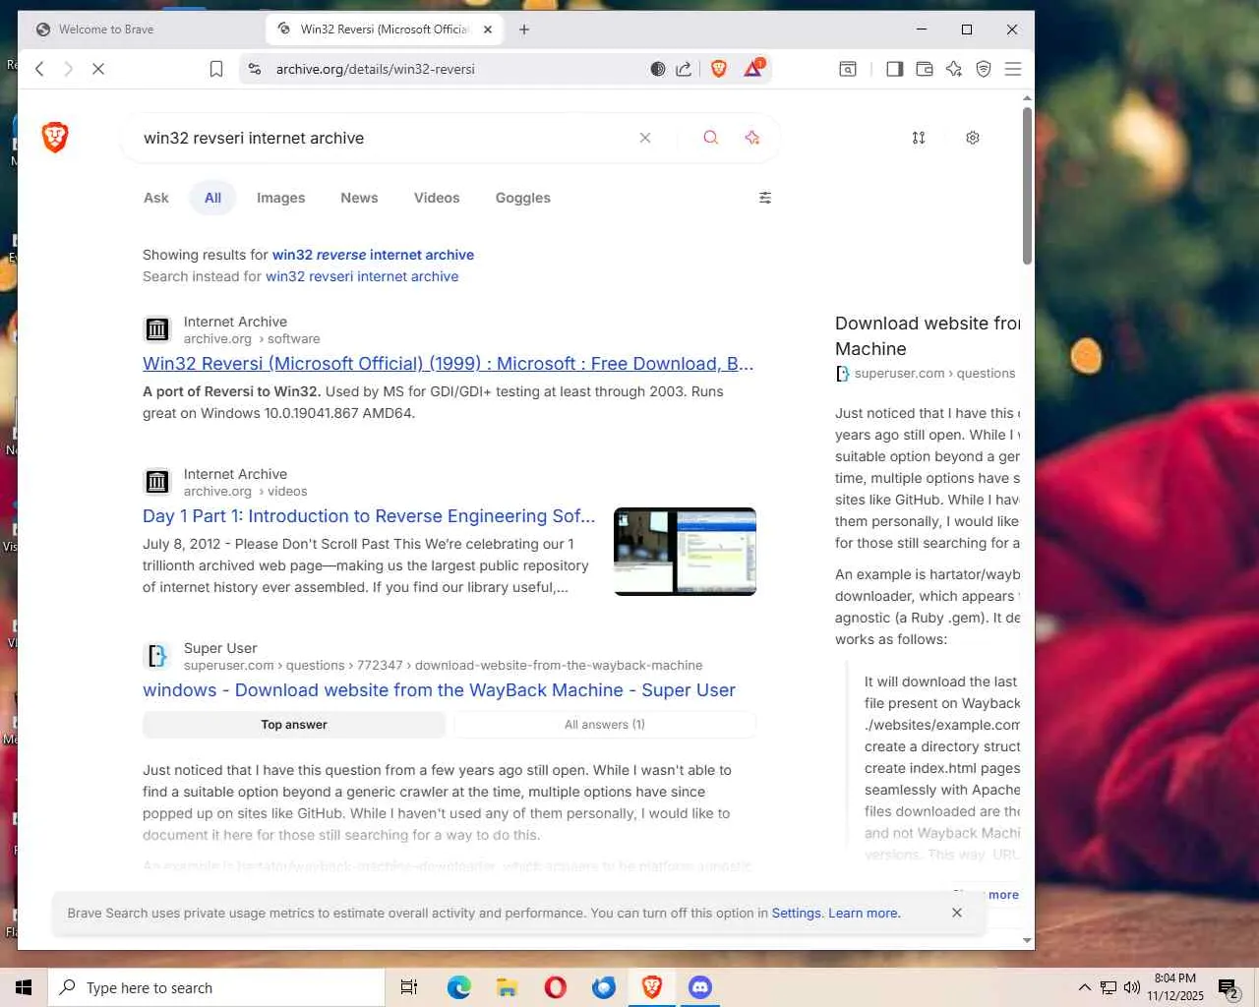Image resolution: width=1259 pixels, height=1007 pixels.
Task: Click the page vertical scrollbar
Action: point(1027,184)
